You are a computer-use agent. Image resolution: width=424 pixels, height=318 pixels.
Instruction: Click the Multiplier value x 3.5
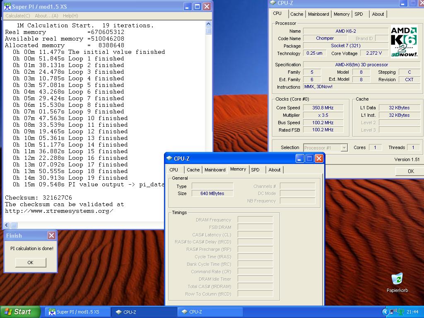tap(323, 115)
